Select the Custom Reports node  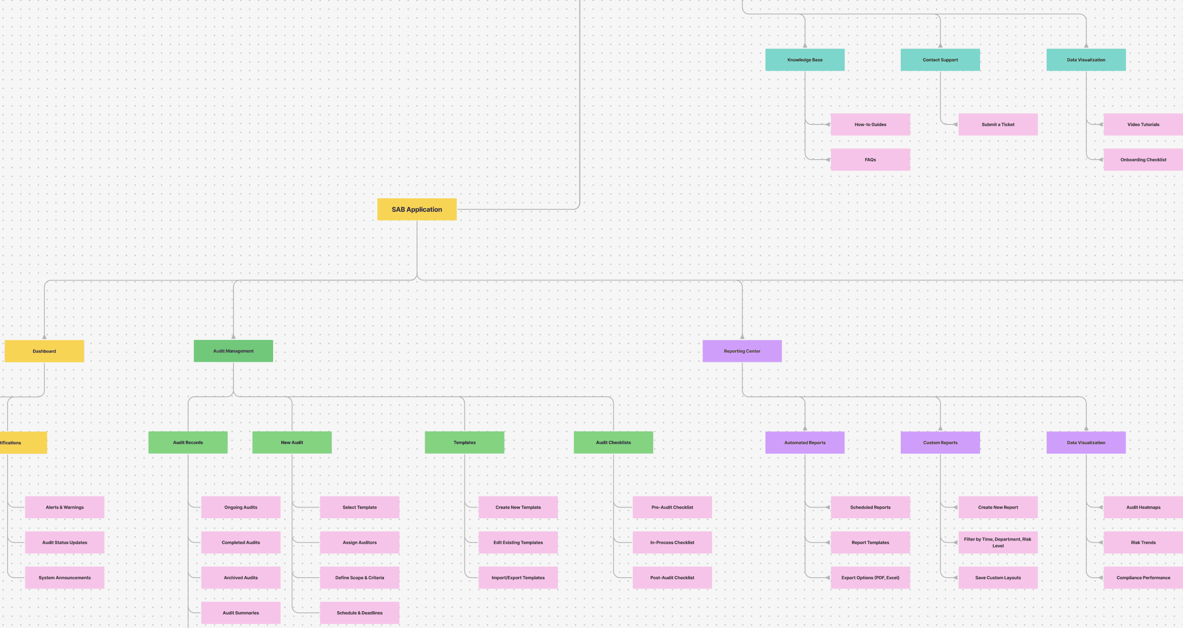pos(940,443)
